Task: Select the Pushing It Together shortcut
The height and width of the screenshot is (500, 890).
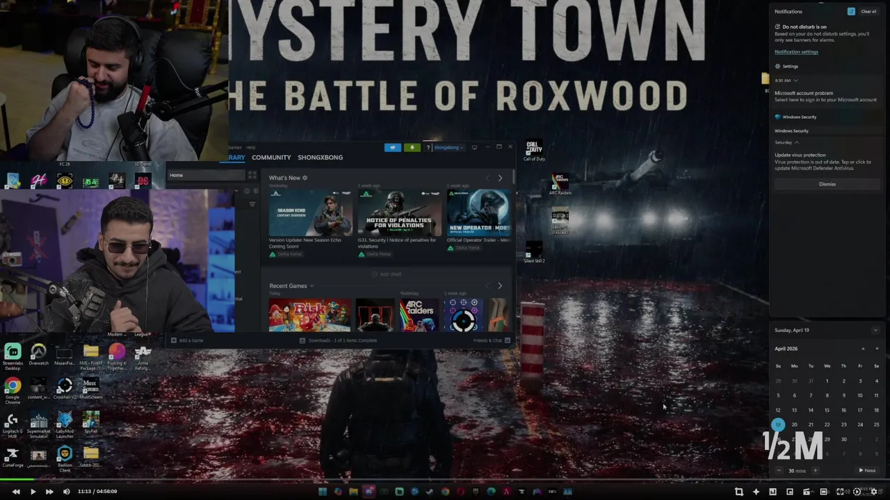Action: pyautogui.click(x=117, y=356)
